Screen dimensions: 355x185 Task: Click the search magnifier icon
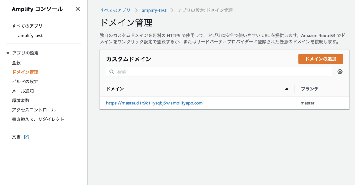112,72
